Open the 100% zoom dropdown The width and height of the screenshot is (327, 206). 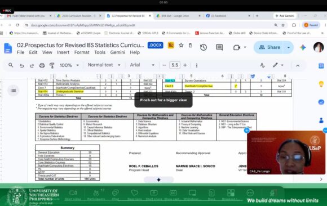(69, 65)
